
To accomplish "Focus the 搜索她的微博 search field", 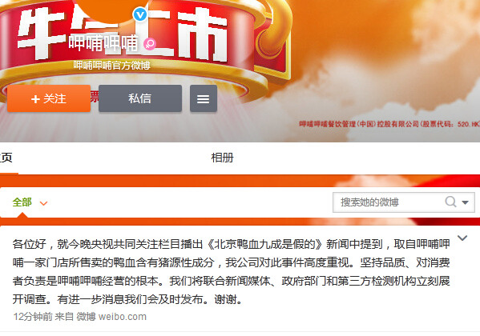I will point(389,202).
